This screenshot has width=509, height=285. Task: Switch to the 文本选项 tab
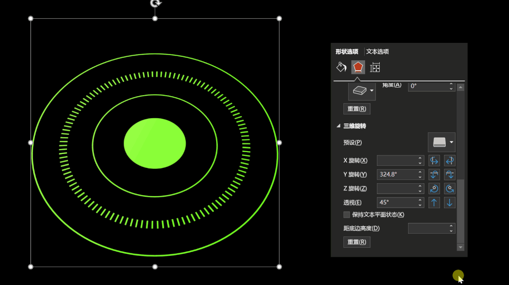click(377, 52)
